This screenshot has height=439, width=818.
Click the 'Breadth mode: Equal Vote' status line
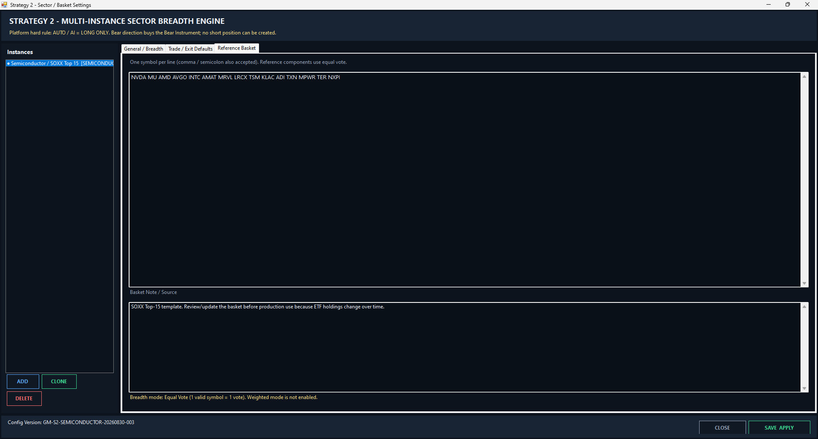(224, 397)
